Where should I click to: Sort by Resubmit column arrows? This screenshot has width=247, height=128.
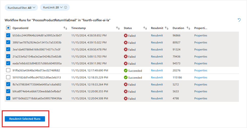167,28
